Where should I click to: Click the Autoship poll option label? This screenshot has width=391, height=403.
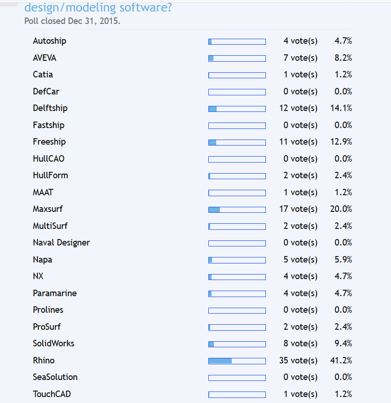[x=50, y=41]
